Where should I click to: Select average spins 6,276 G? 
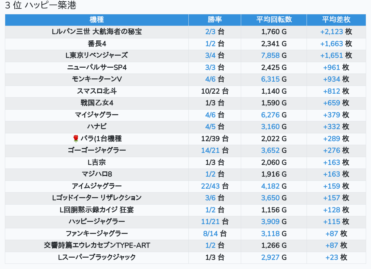[274, 115]
